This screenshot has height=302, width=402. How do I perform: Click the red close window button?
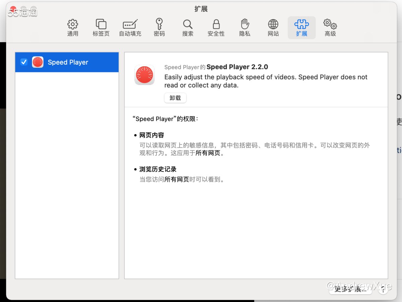point(13,9)
